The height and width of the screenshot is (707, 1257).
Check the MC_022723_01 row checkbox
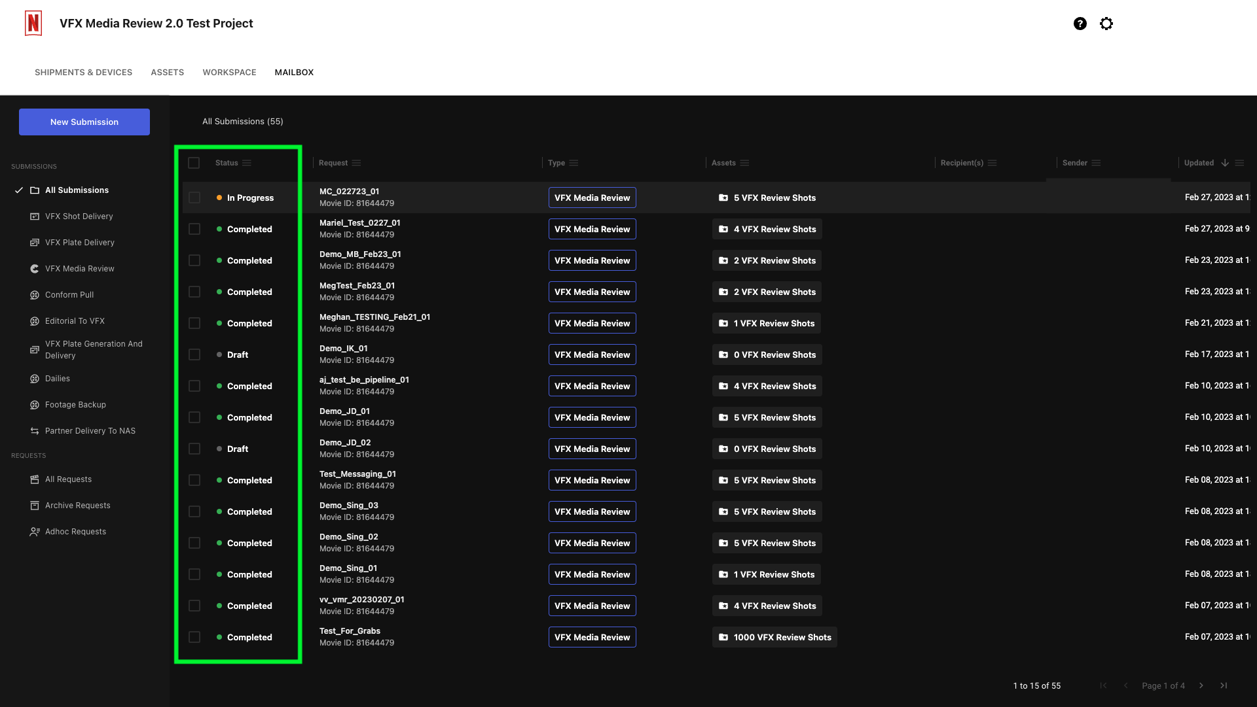coord(194,198)
